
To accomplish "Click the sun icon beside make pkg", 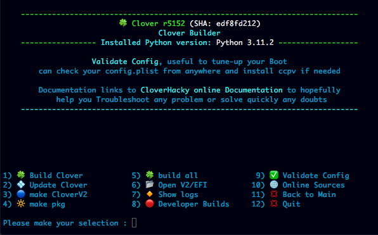I will 21,204.
